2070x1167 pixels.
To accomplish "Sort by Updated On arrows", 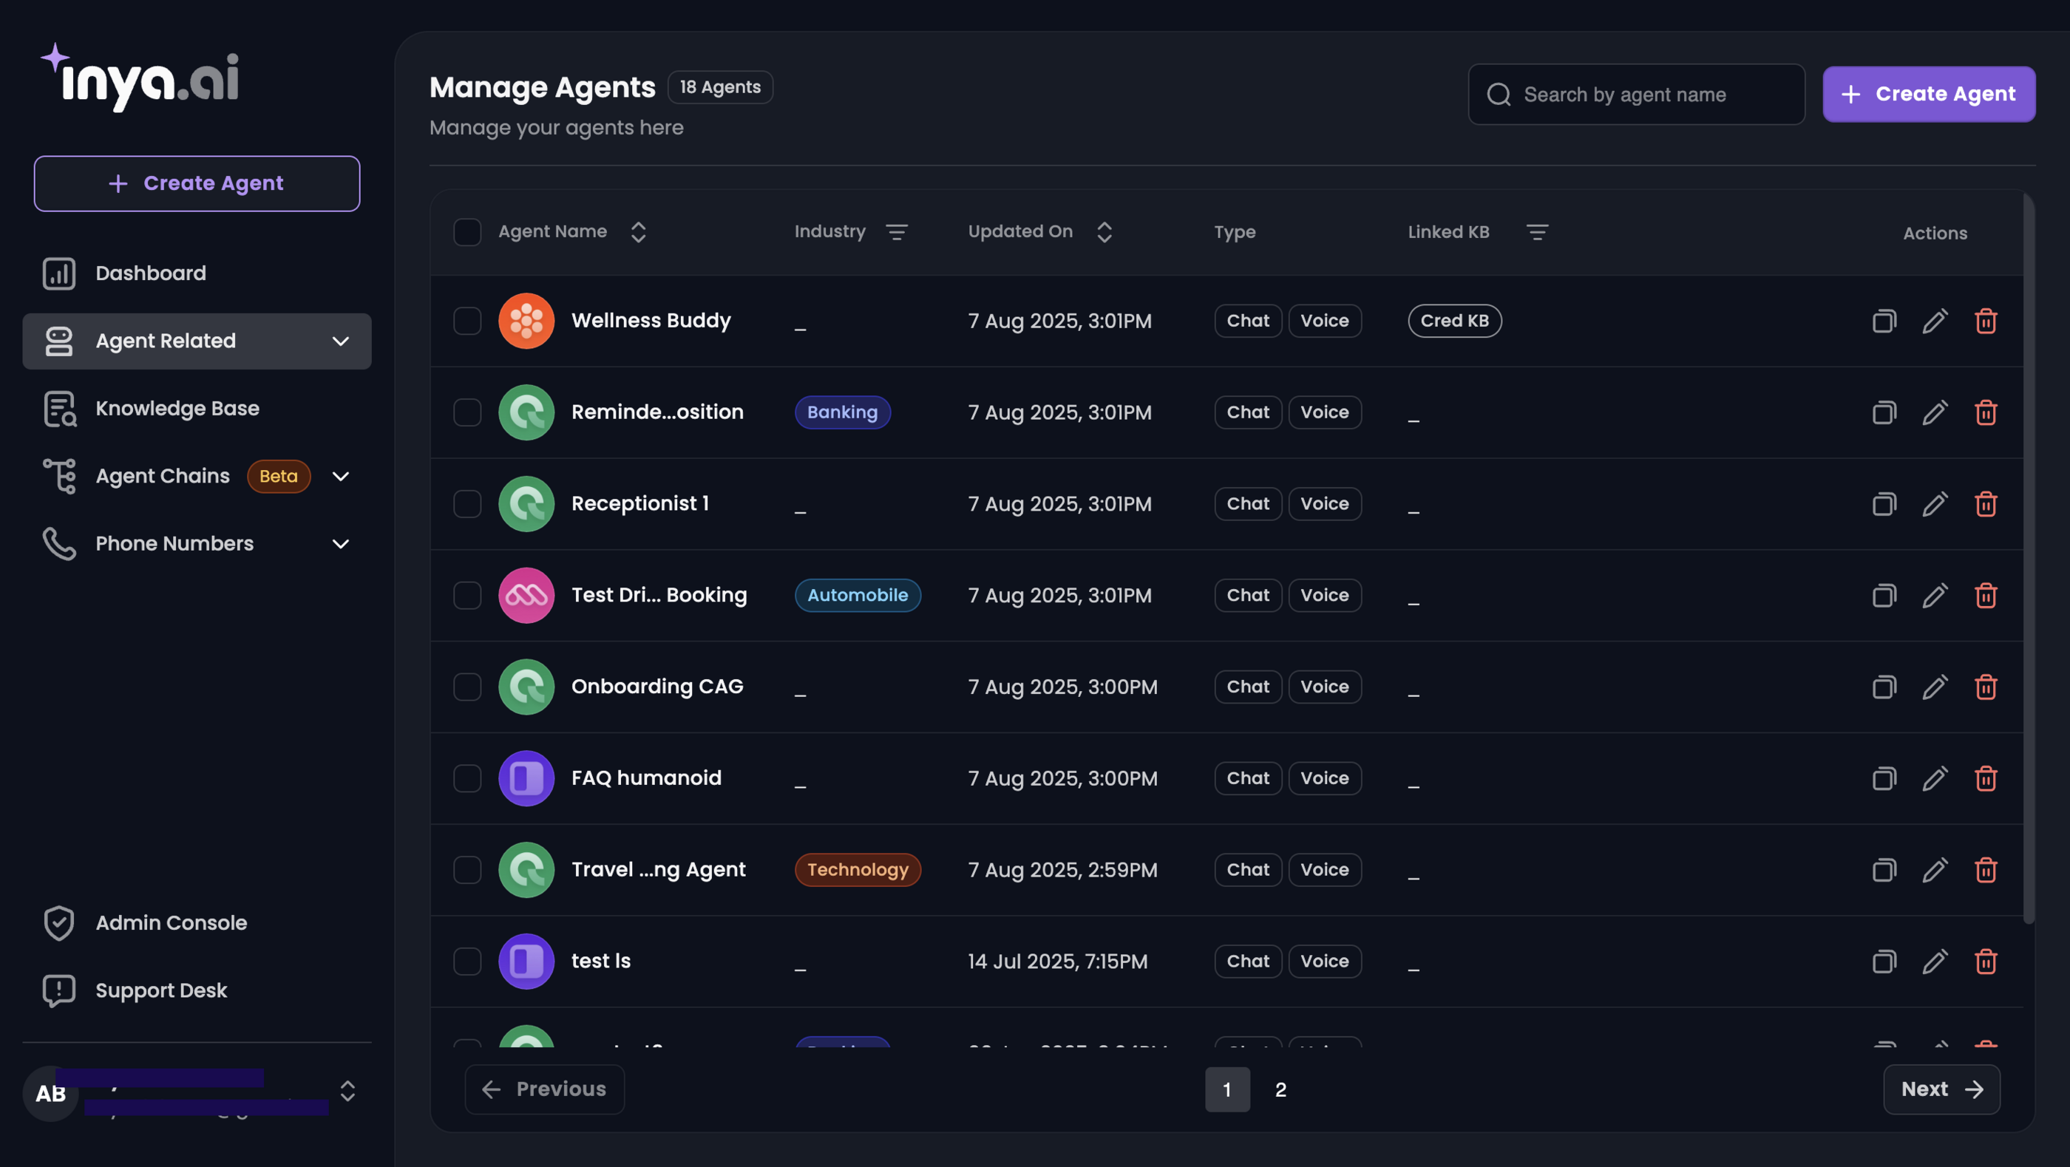I will [x=1104, y=232].
